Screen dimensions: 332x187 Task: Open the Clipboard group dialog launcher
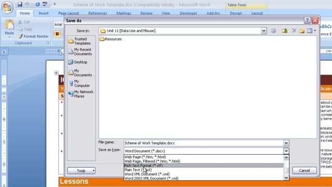tap(48, 43)
